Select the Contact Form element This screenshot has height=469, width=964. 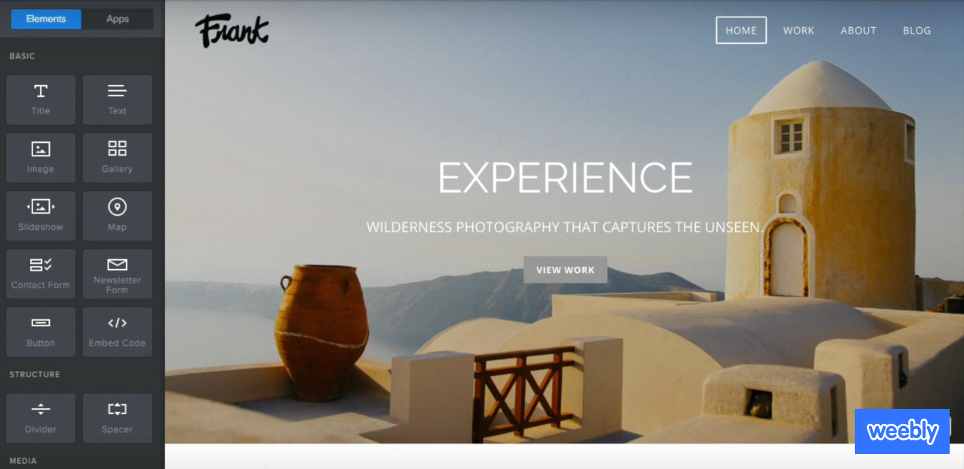click(41, 274)
